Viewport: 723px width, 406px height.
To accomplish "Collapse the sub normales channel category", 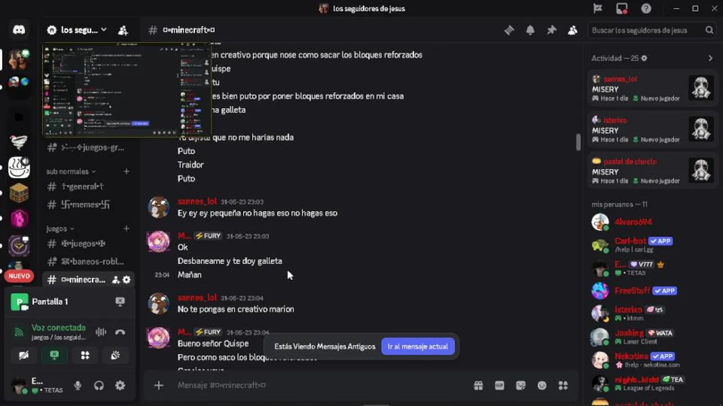I will point(71,171).
